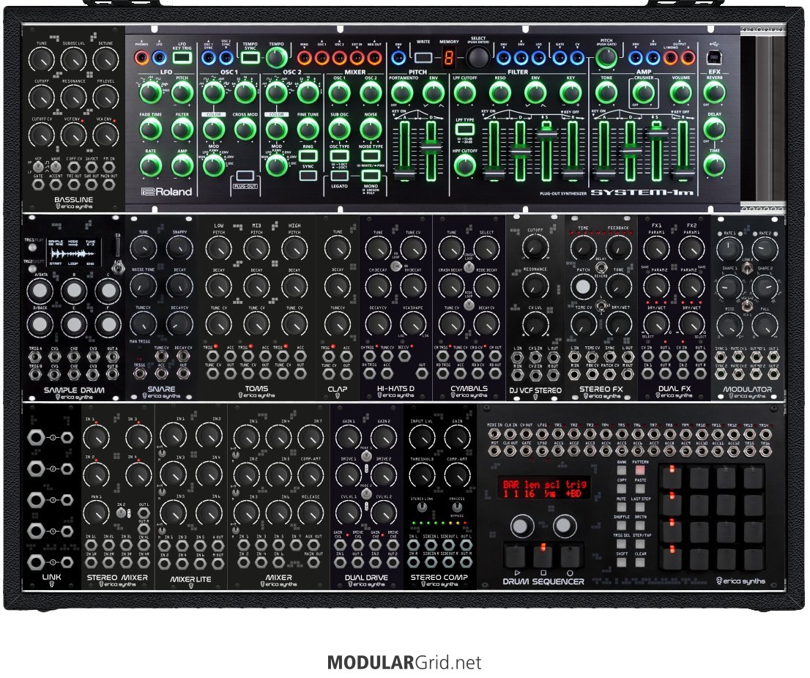Viewport: 810px width, 678px height.
Task: Click erica synths logo on Drum Sequencer
Action: (740, 581)
